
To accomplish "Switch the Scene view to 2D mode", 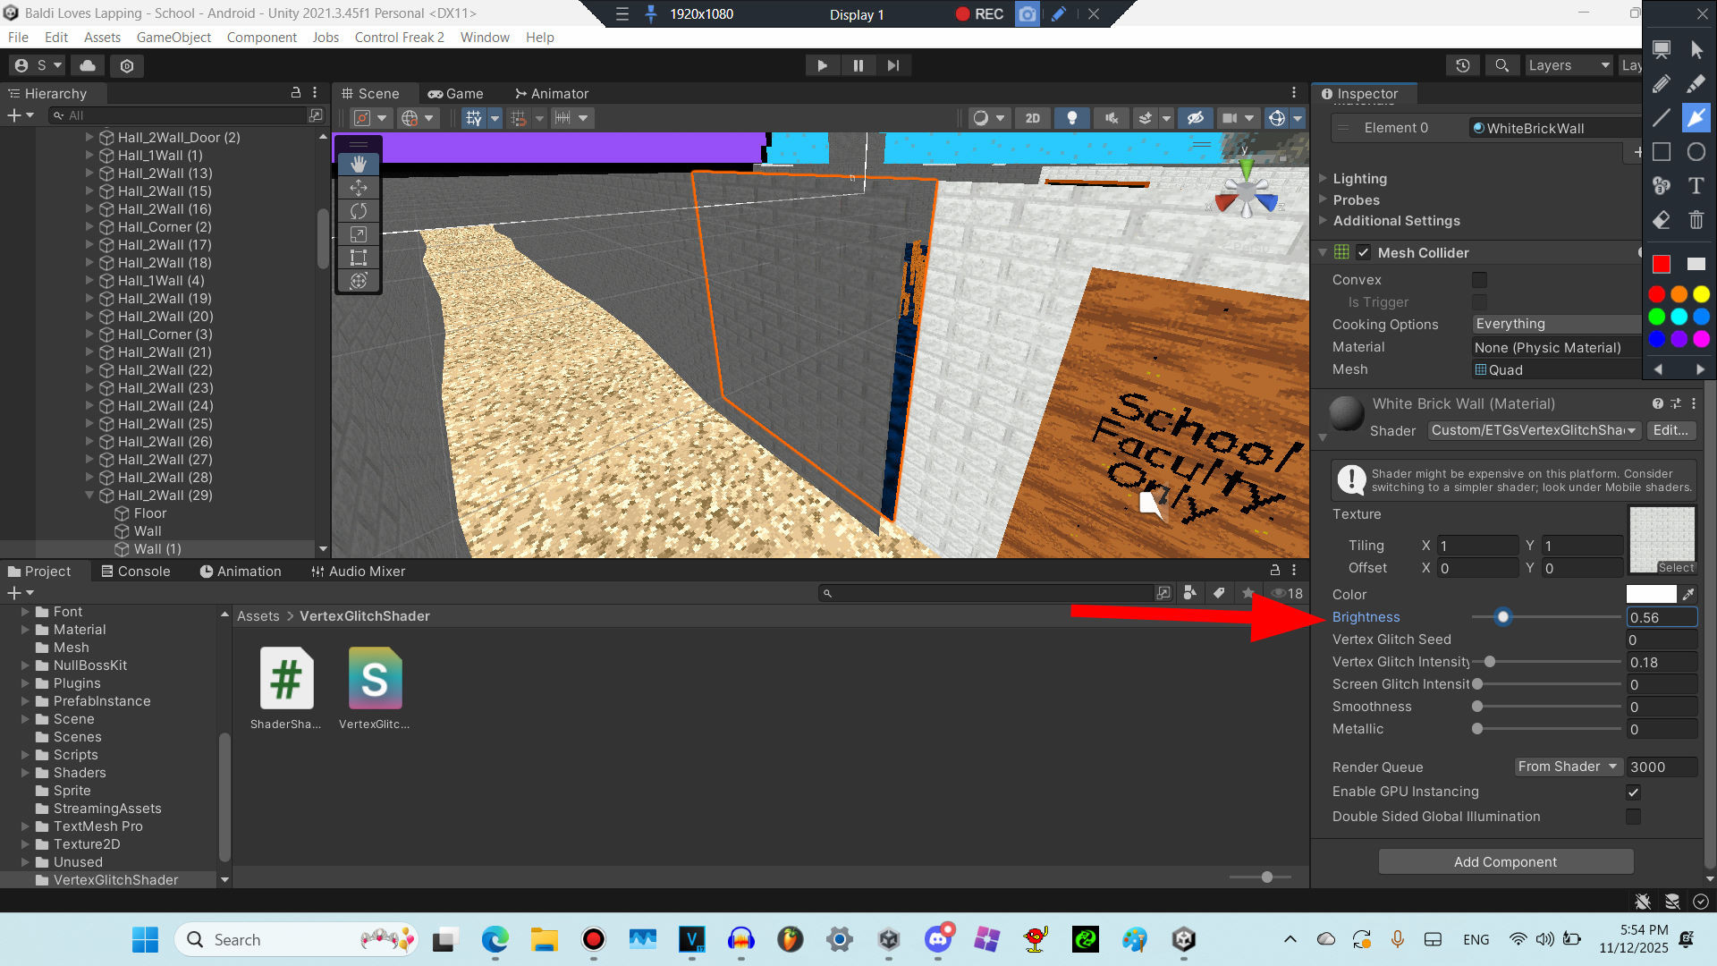I will [x=1032, y=117].
